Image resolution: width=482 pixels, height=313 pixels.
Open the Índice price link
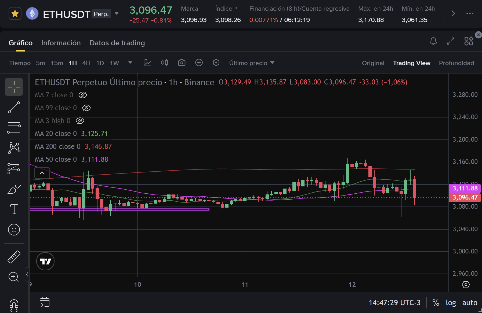pos(226,9)
